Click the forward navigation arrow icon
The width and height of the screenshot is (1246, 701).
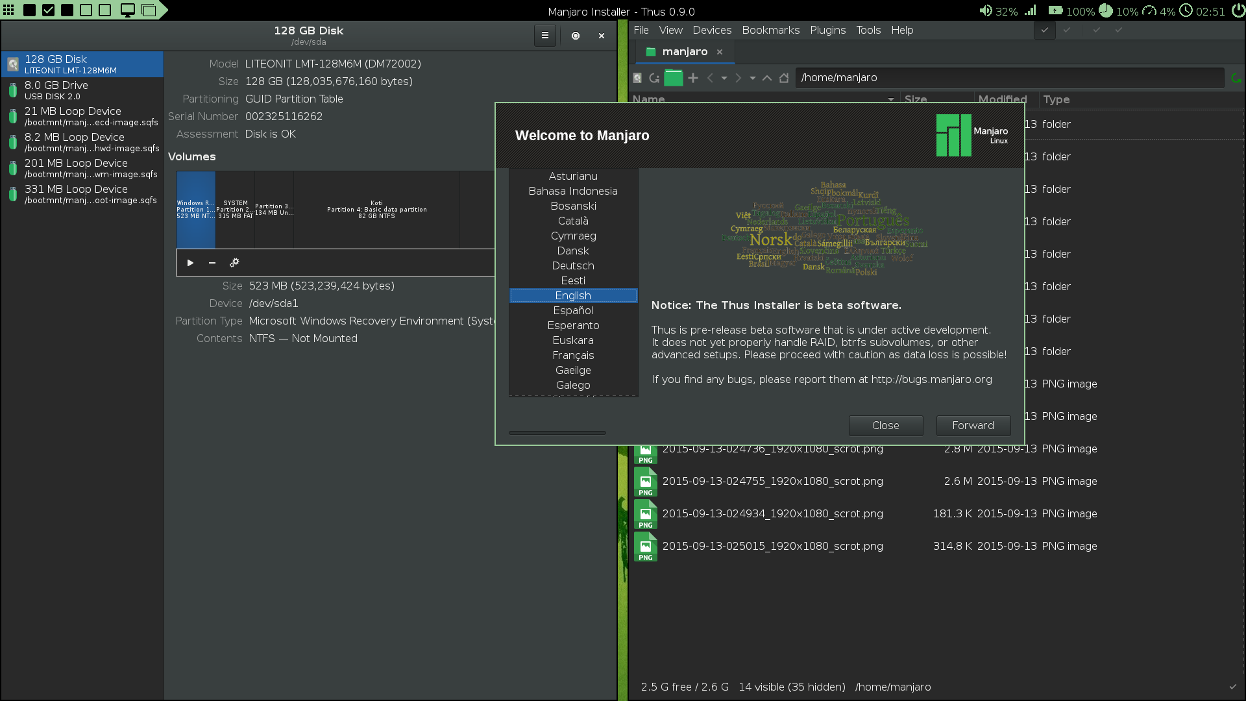pyautogui.click(x=738, y=78)
